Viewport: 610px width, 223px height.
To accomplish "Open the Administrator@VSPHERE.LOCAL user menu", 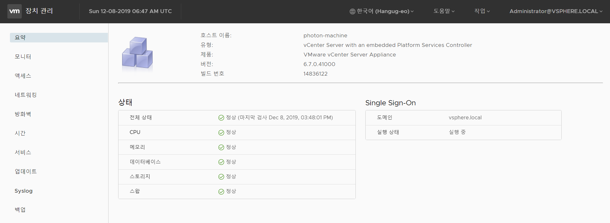I will 556,11.
